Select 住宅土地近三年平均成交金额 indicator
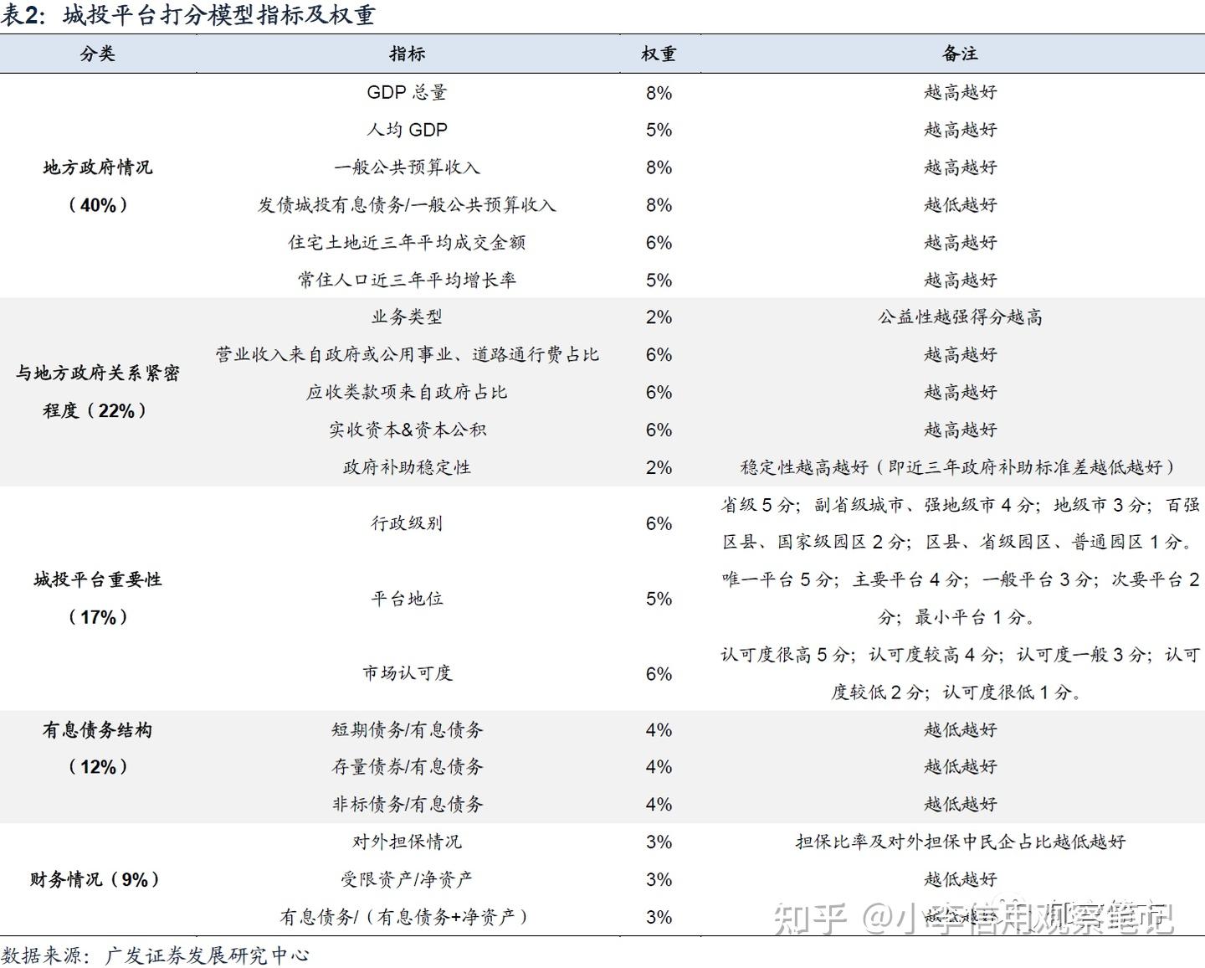The width and height of the screenshot is (1205, 968). point(407,243)
